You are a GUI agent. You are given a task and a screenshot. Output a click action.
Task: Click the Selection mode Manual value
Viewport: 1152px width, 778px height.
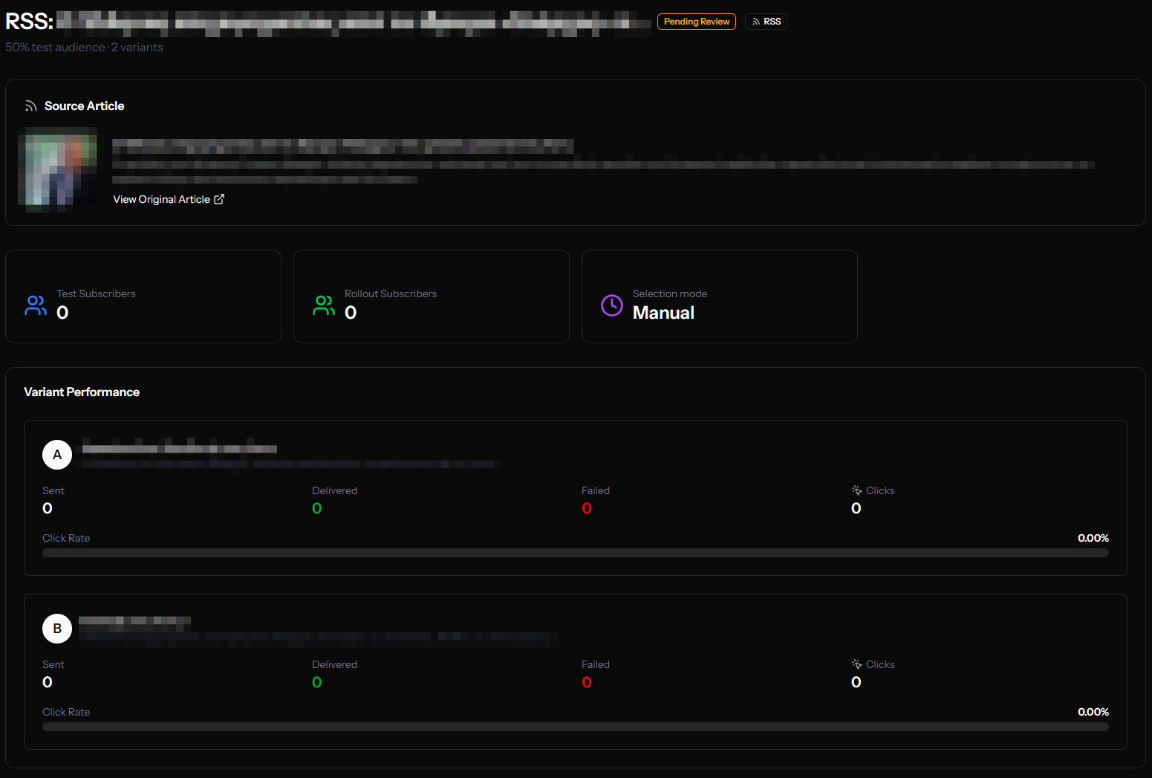pyautogui.click(x=663, y=313)
